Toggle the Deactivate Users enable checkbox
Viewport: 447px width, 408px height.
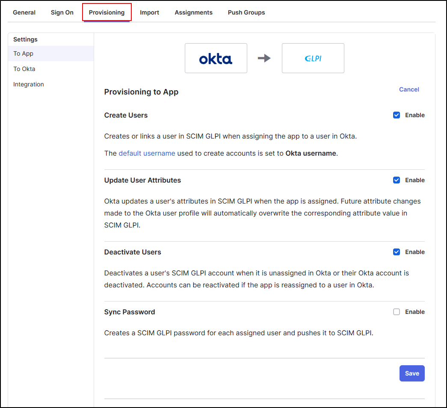(397, 252)
